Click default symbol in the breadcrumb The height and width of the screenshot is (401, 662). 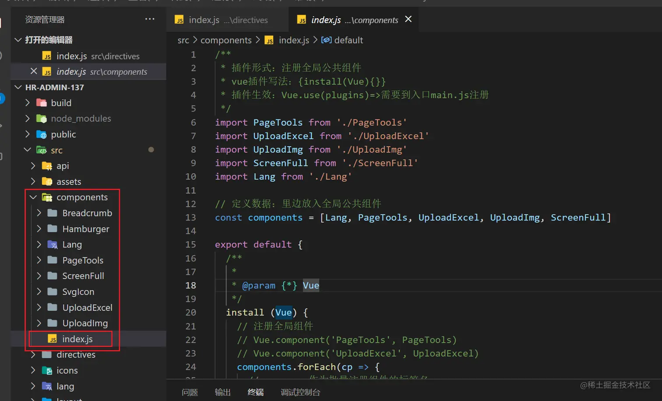(x=349, y=40)
